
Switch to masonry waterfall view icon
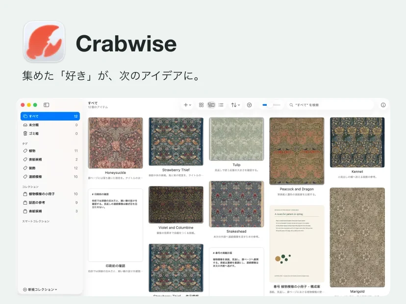pyautogui.click(x=211, y=105)
